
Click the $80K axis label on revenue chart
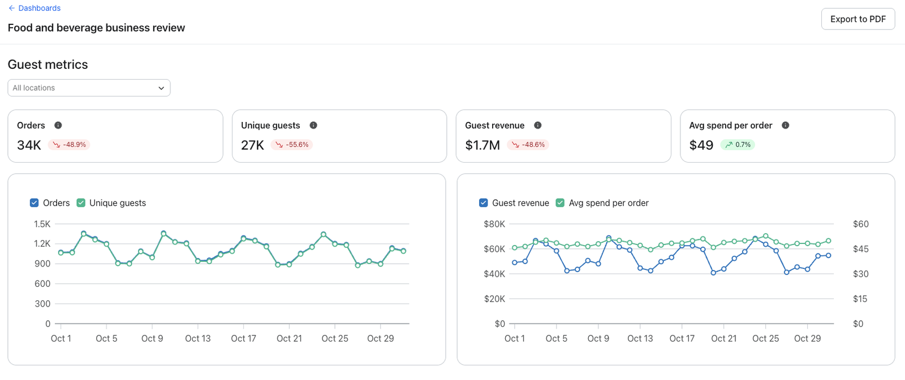tap(494, 224)
